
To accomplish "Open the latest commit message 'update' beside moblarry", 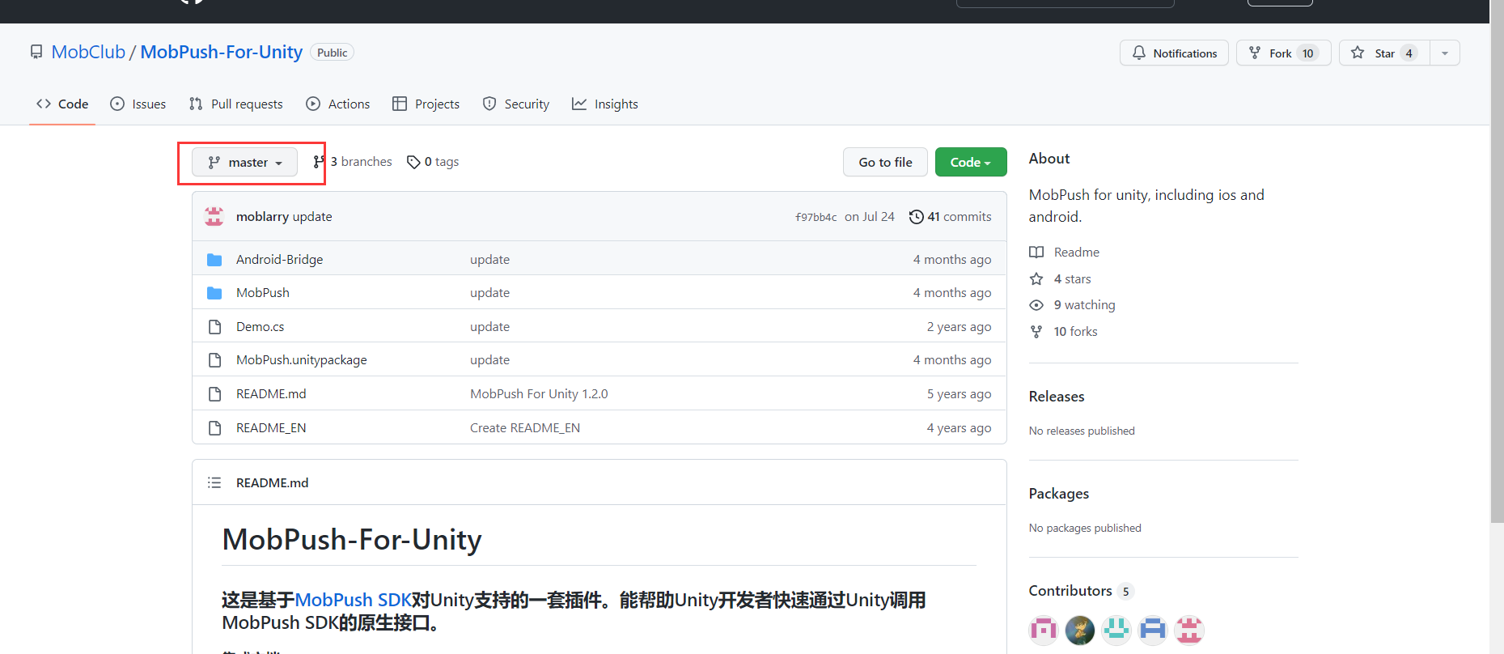I will click(x=312, y=216).
